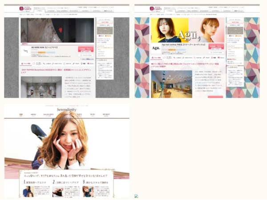Click heart bookmark button on Agu page

[216, 53]
